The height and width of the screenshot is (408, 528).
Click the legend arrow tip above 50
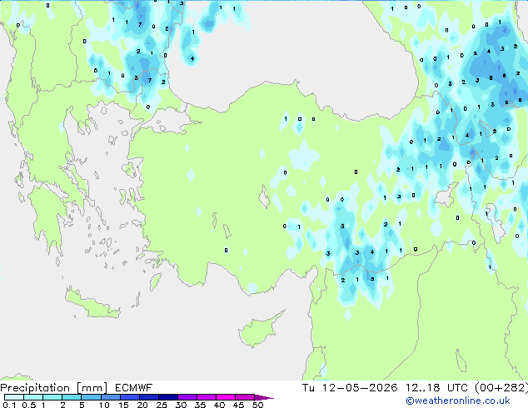coord(264,397)
